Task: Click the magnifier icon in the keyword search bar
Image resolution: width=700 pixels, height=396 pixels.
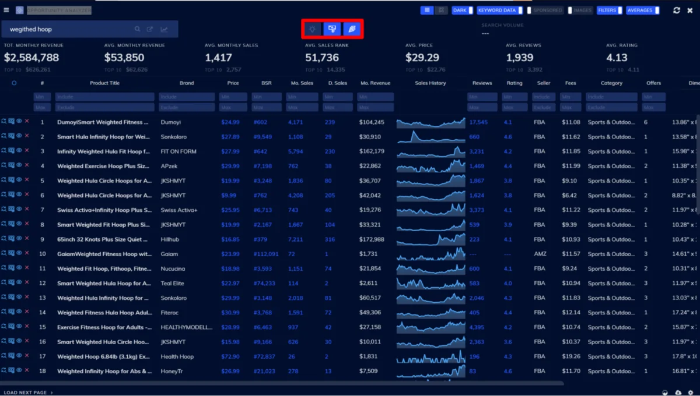Action: (137, 29)
